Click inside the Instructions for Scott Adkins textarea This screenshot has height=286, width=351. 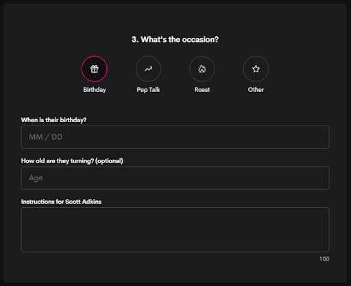point(175,230)
